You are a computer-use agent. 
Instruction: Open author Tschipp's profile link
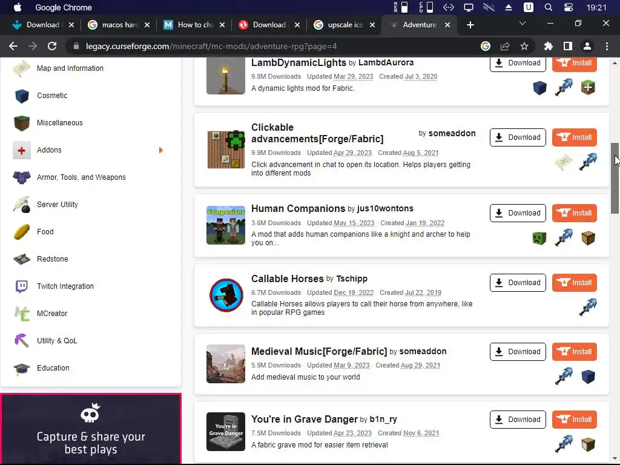(352, 279)
